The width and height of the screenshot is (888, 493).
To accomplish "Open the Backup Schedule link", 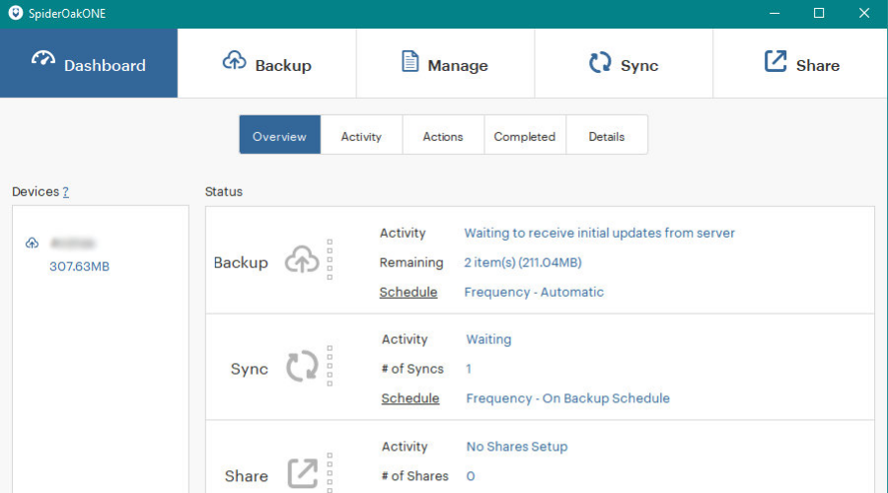I will click(408, 292).
